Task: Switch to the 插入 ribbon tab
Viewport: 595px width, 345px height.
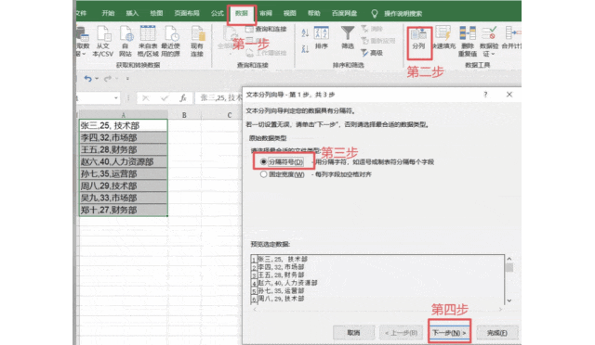Action: click(x=132, y=13)
